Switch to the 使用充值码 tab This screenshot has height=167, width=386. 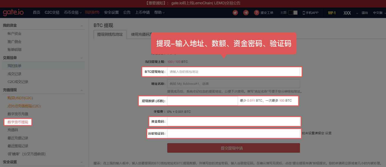pos(141,34)
